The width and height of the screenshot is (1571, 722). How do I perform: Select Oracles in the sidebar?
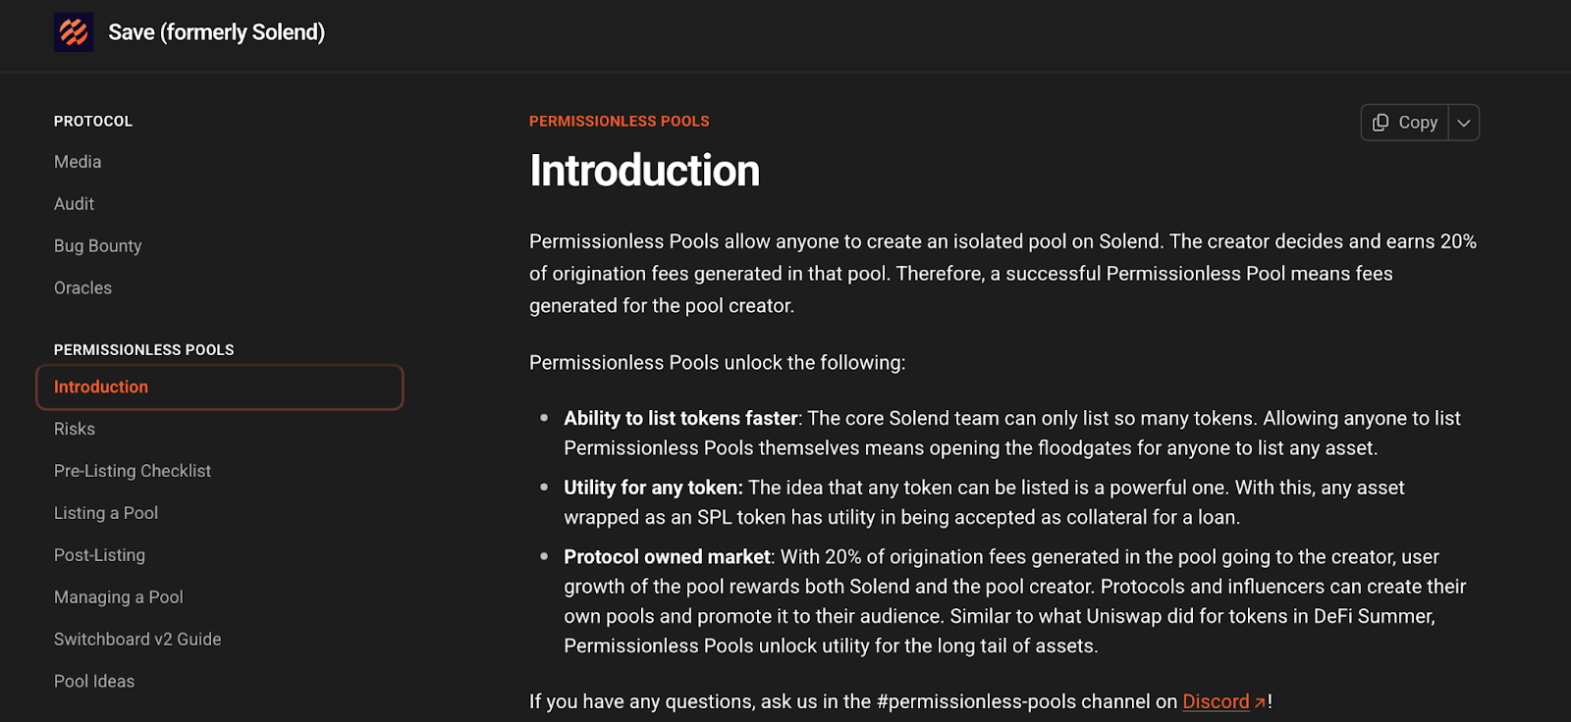click(x=83, y=288)
